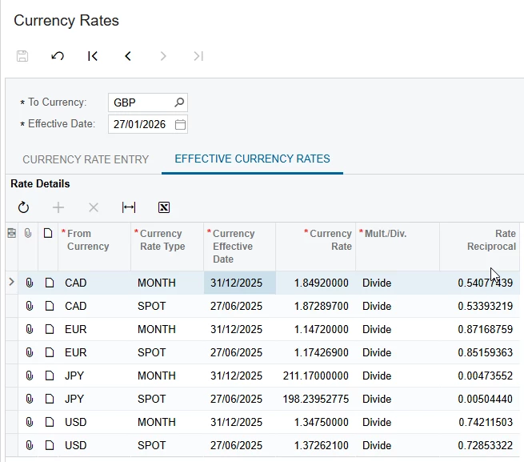Select the 0.72853322 reciprocal cell
Screen dimensions: 524x462
pyautogui.click(x=479, y=445)
